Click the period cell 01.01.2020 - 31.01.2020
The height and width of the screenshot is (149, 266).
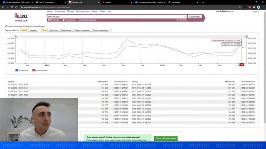pos(141,95)
